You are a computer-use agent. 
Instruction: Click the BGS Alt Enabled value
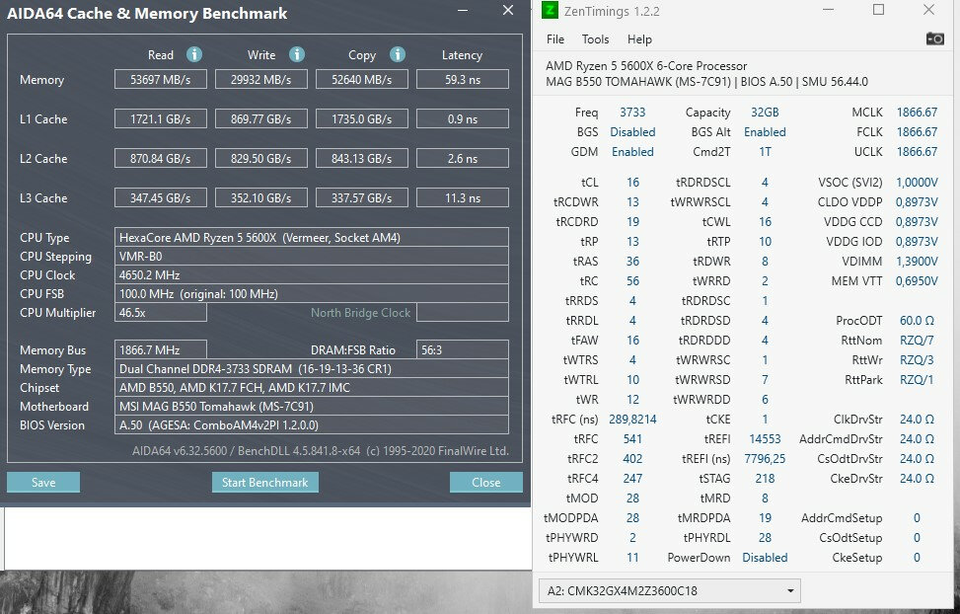click(x=765, y=131)
